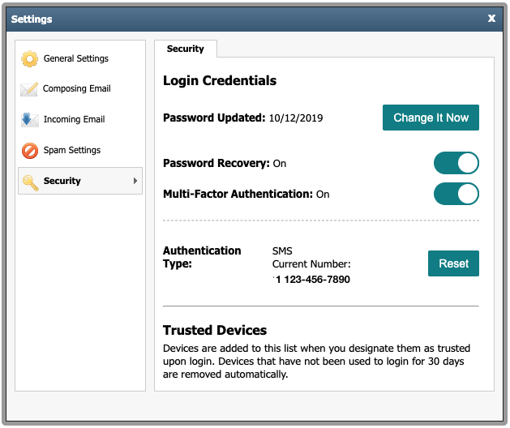Click the Spam Settings prohibited icon

pyautogui.click(x=30, y=151)
